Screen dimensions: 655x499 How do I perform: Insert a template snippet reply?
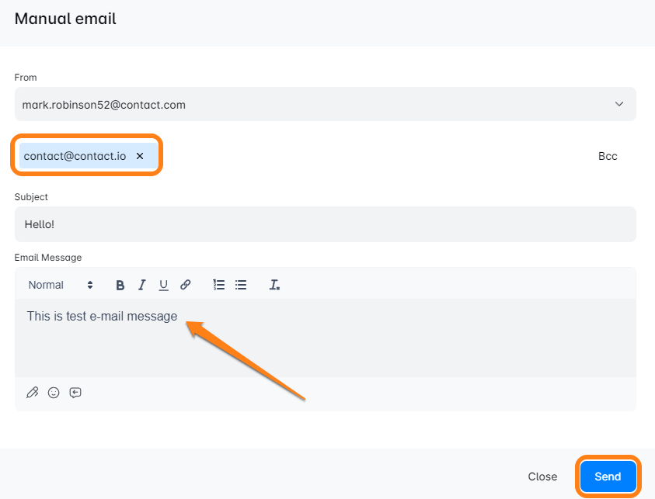coord(75,393)
